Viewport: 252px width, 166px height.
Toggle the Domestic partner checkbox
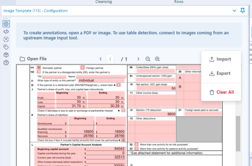point(39,67)
